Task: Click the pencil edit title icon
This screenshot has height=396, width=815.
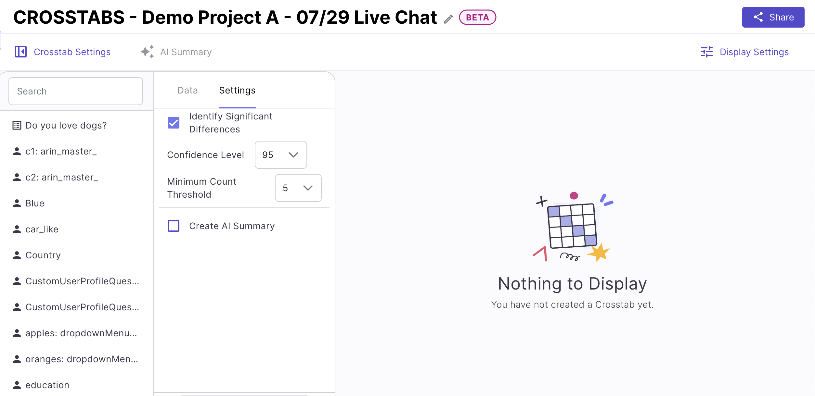Action: point(448,19)
